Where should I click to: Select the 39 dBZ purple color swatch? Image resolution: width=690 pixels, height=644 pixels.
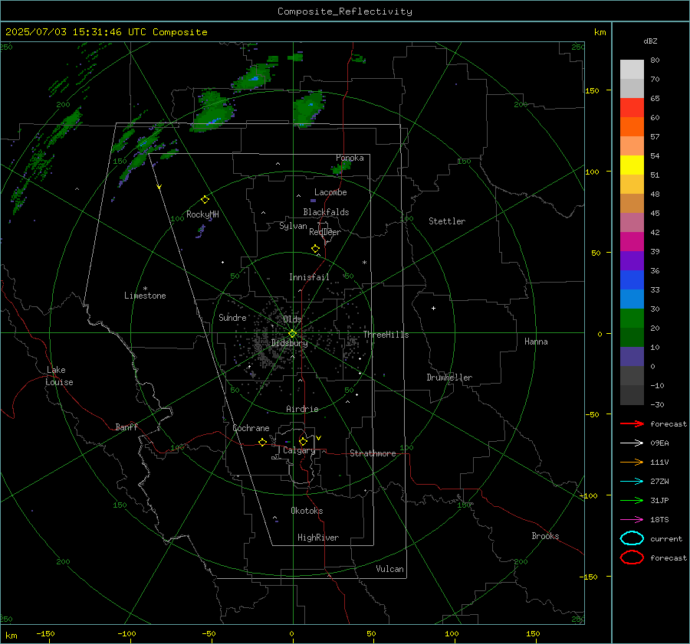632,260
